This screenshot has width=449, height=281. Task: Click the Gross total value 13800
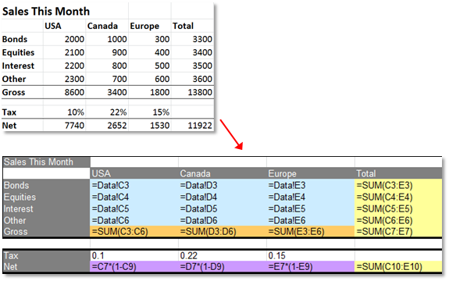coord(200,92)
